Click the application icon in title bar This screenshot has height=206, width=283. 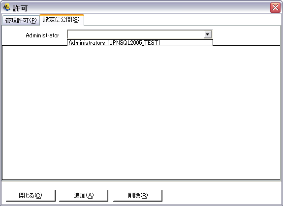pyautogui.click(x=7, y=7)
